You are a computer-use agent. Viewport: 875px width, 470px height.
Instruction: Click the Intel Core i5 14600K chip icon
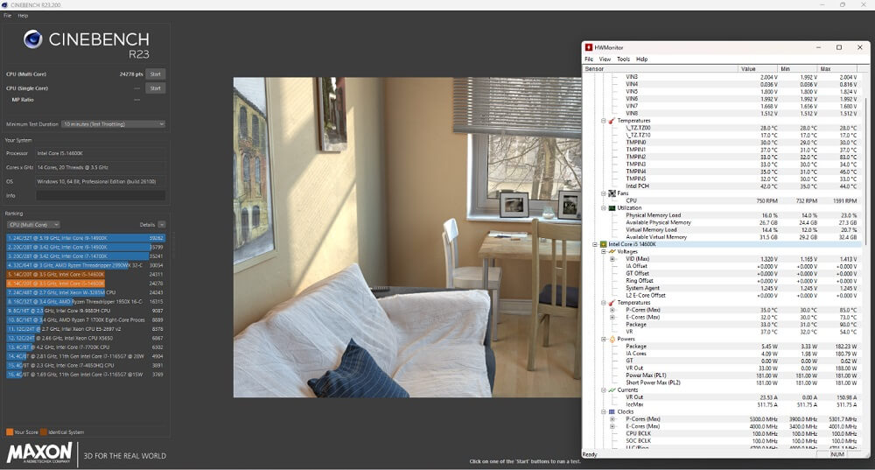tap(603, 244)
